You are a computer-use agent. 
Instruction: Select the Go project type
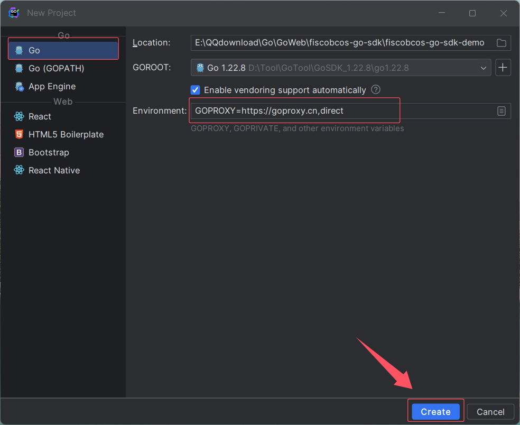[x=63, y=50]
